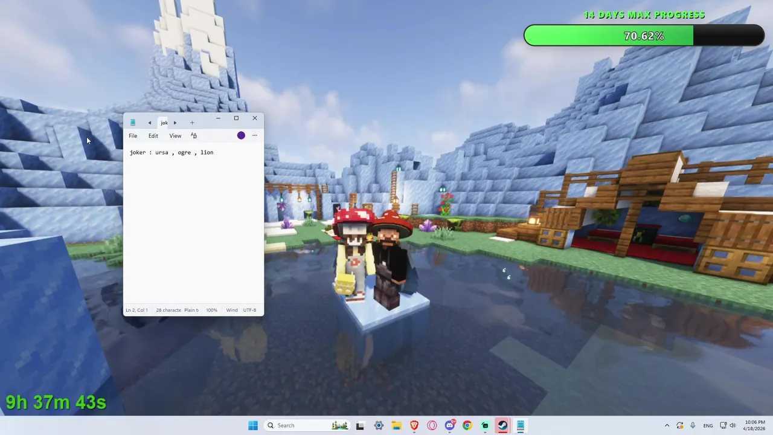Click the Notepad app icon in title bar
773x435 pixels.
pos(133,123)
